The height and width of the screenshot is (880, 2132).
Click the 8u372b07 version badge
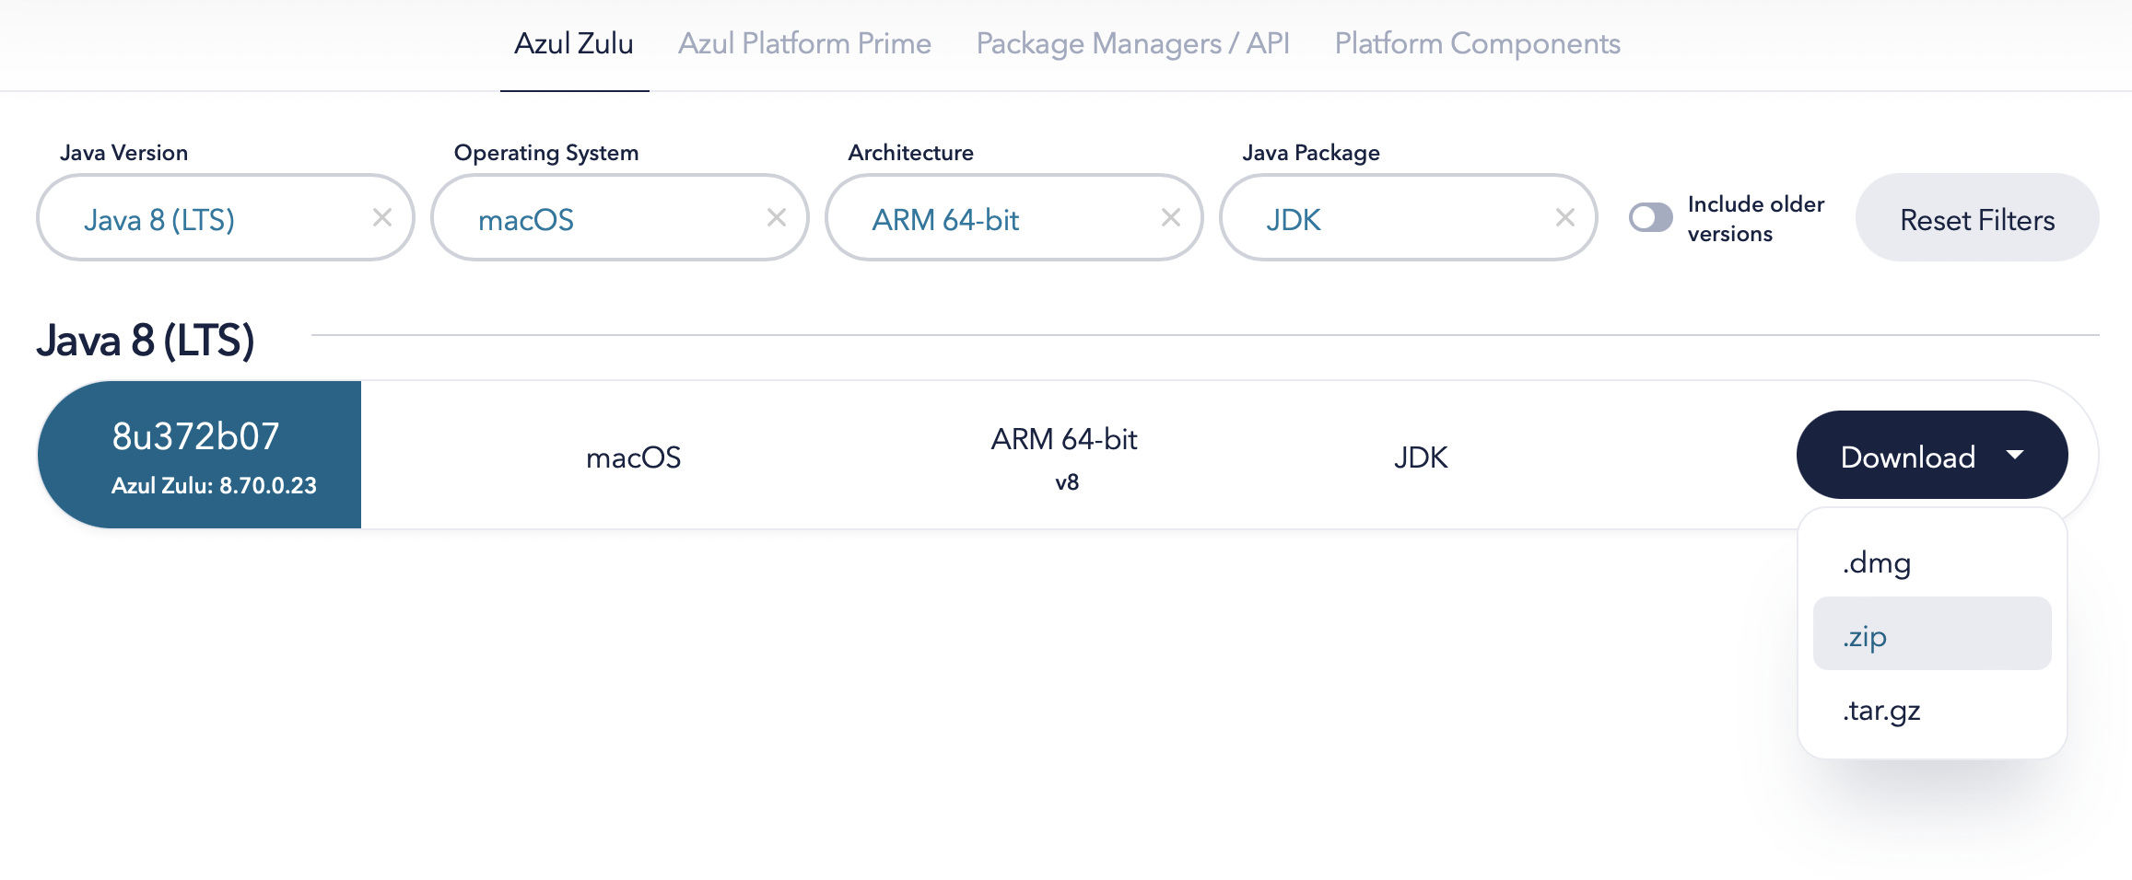(199, 455)
